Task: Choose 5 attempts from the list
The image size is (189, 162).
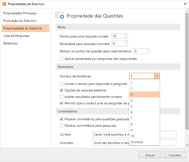Action: point(144,106)
